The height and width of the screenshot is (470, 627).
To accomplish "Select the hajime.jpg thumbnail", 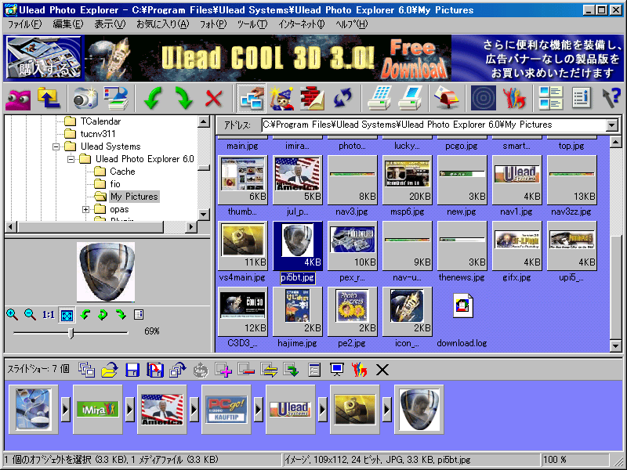I will 297,310.
